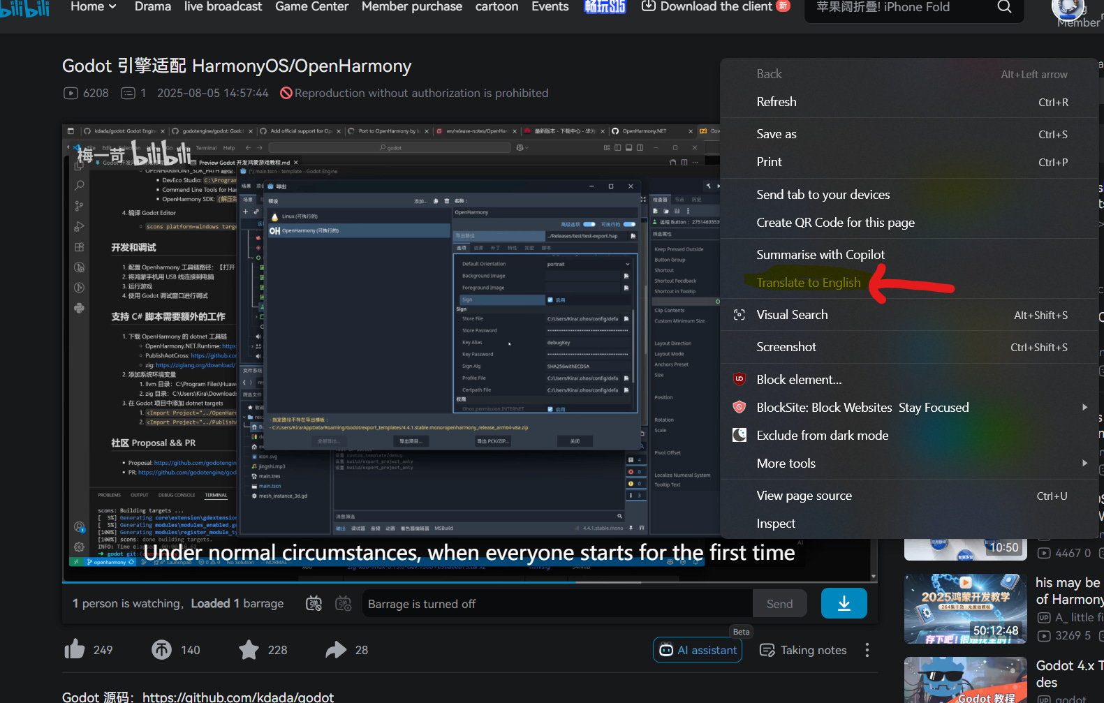
Task: Select Save as from the context menu
Action: 909,134
